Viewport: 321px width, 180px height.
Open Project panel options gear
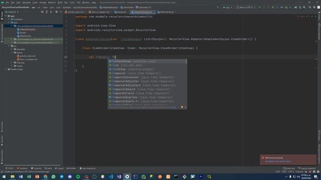(x=57, y=12)
